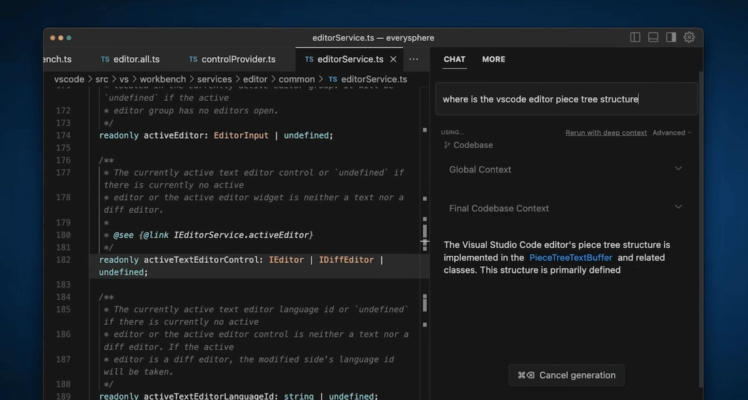Close the editorService.ts tab

pyautogui.click(x=393, y=59)
